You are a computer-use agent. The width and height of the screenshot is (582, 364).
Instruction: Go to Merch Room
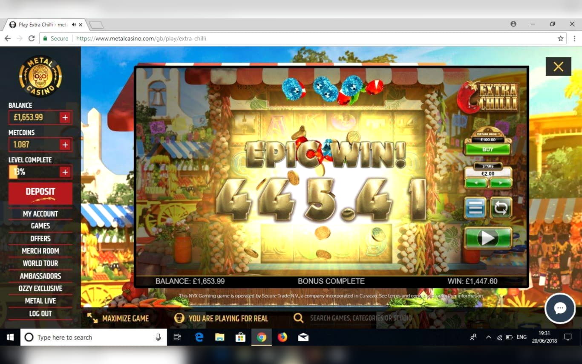click(x=40, y=251)
